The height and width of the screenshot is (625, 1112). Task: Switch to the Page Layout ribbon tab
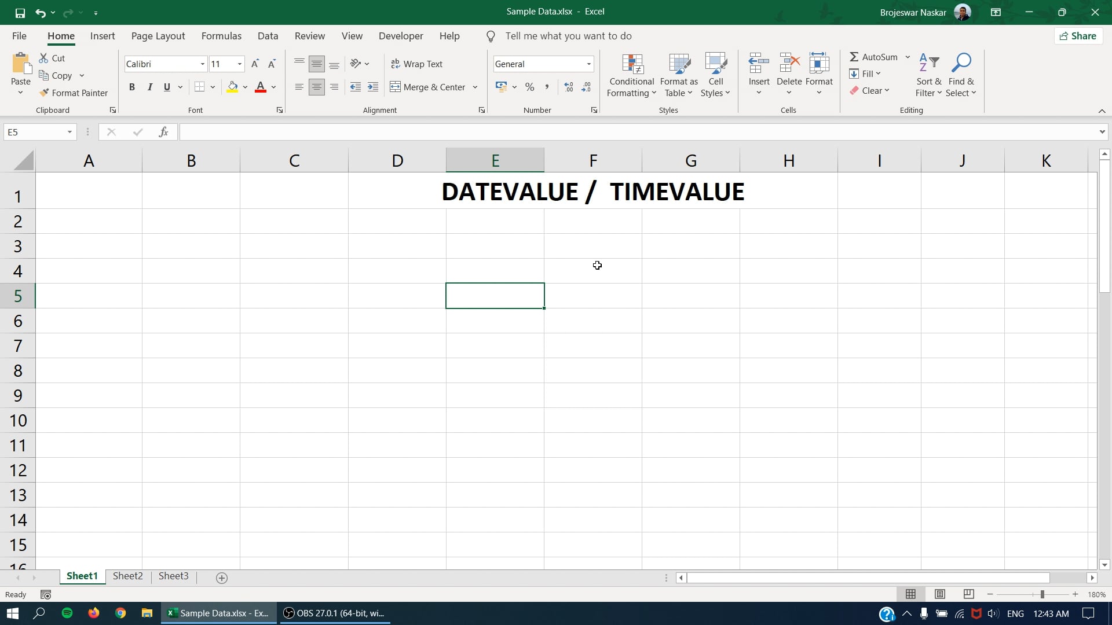(x=158, y=36)
